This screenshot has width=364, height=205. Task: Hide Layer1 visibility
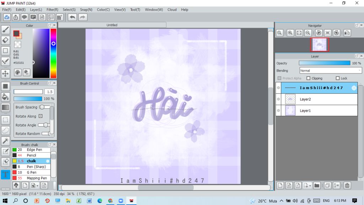(278, 111)
